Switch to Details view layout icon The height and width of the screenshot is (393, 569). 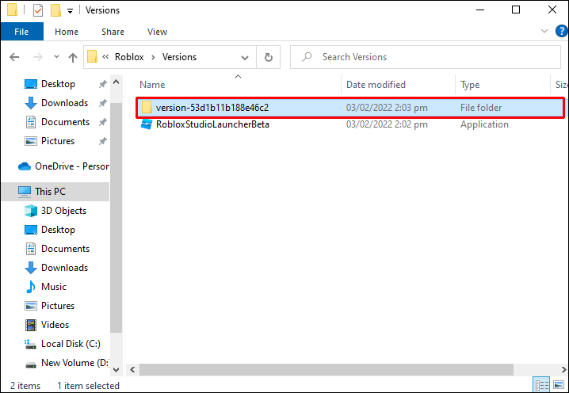(x=542, y=385)
